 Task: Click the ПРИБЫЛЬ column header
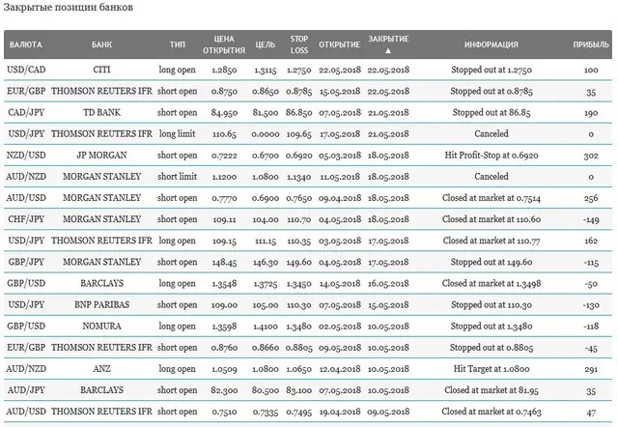(591, 44)
